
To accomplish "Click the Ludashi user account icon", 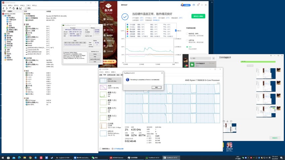I will click(x=194, y=5).
